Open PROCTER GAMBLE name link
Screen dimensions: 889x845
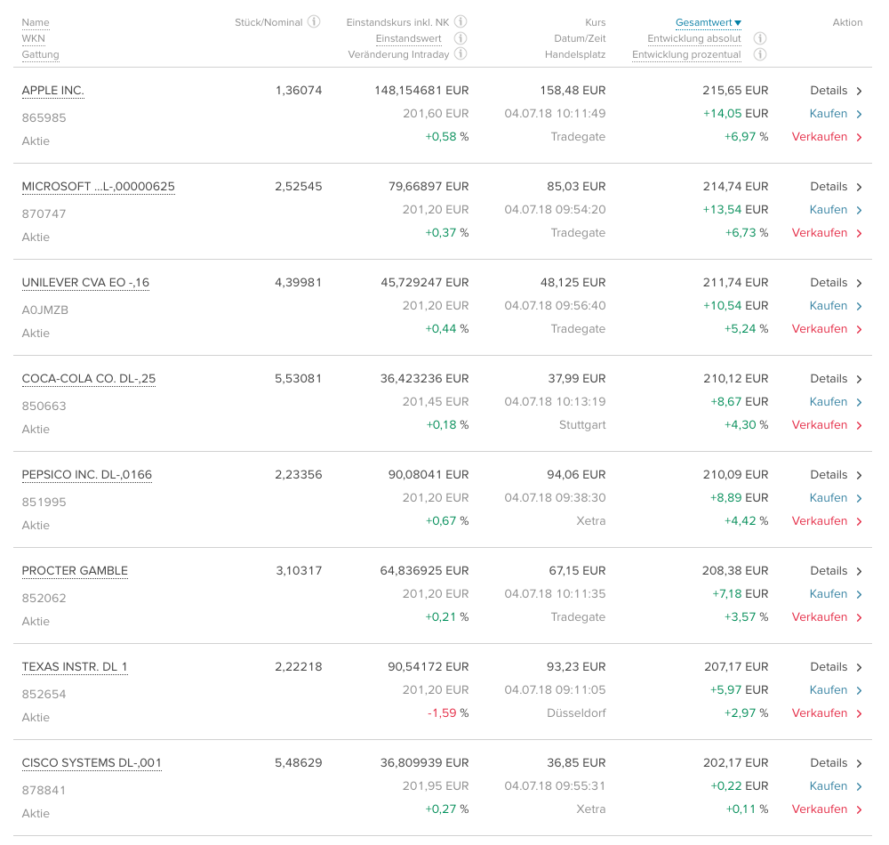click(x=75, y=570)
